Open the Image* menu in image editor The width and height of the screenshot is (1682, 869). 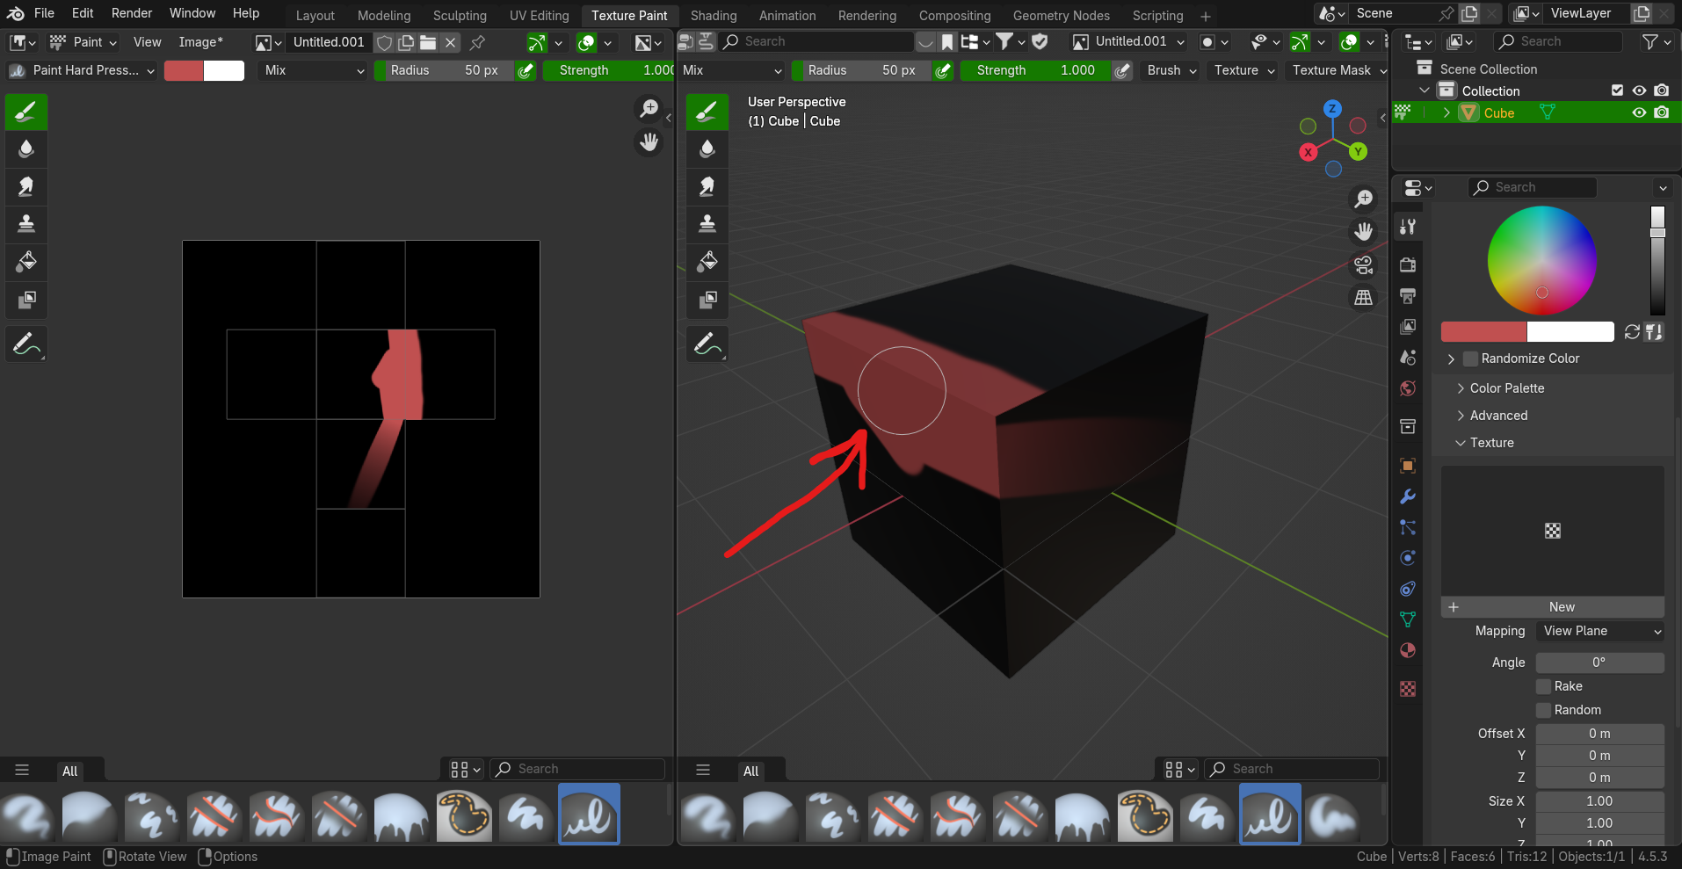200,42
